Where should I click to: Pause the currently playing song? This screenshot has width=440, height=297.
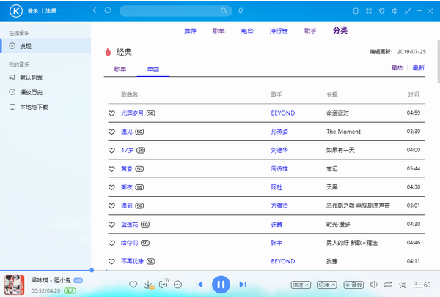[221, 284]
